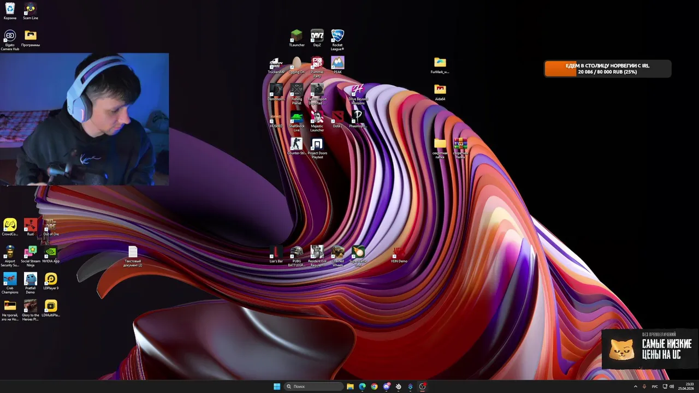Open Google Chrome from the taskbar
This screenshot has height=393, width=699.
[x=374, y=386]
